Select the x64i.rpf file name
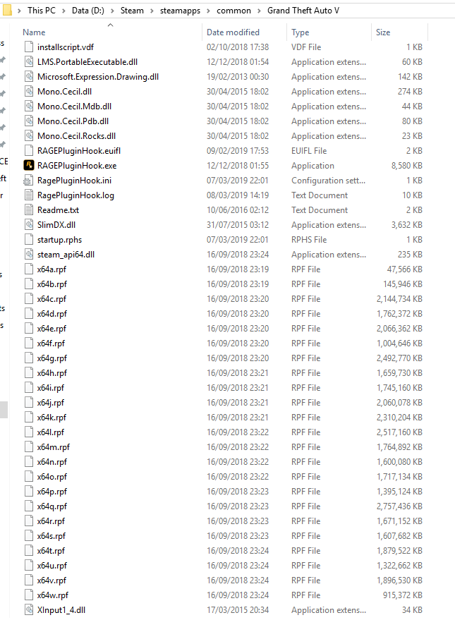Viewport: 455px width, 632px height. pyautogui.click(x=50, y=388)
